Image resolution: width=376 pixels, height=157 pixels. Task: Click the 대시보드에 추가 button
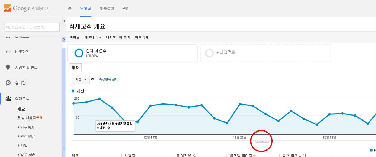[118, 37]
